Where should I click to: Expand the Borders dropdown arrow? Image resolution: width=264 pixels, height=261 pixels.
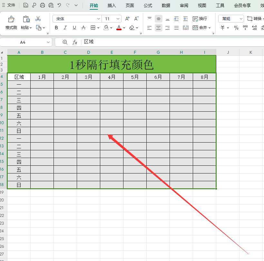98,28
